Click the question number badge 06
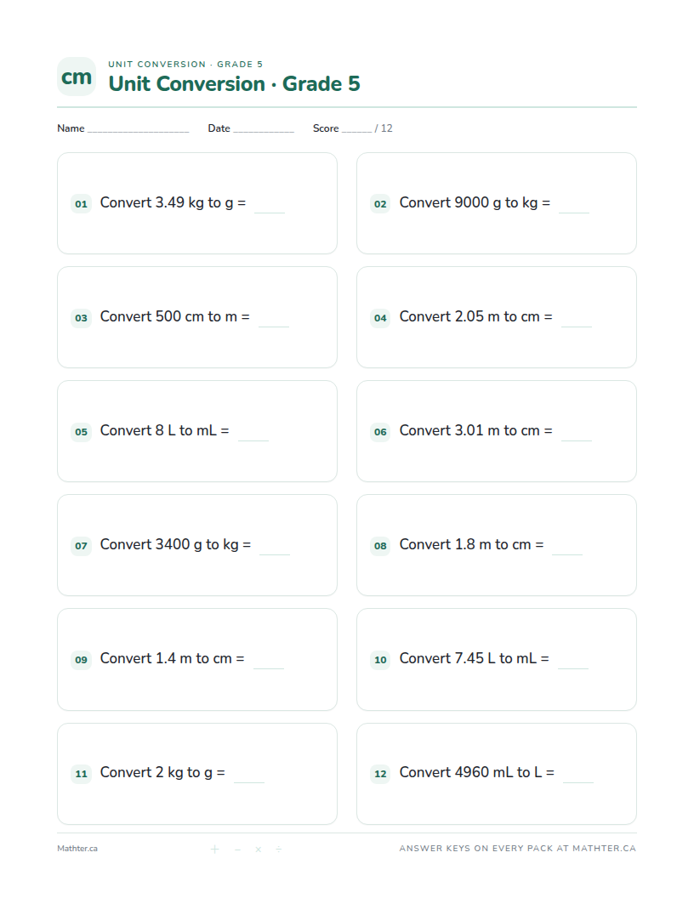This screenshot has width=694, height=898. click(x=380, y=432)
